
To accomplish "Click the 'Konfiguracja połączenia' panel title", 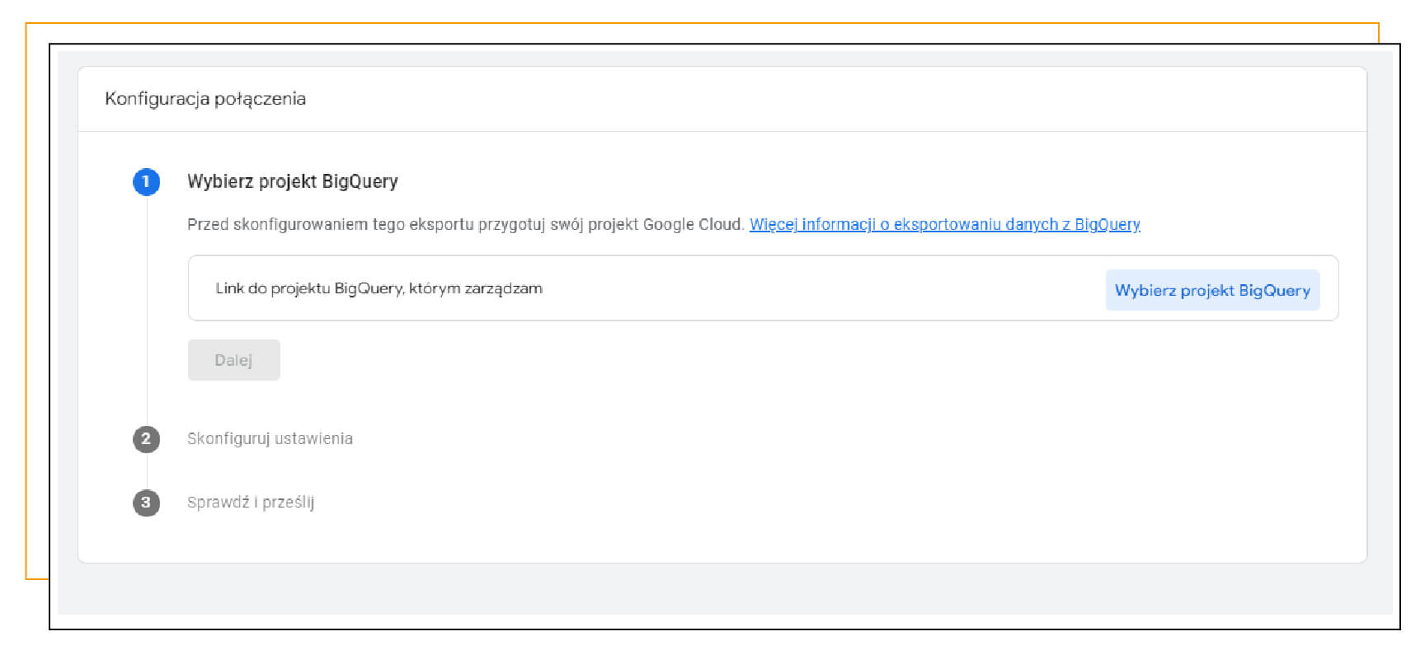I will pos(205,99).
